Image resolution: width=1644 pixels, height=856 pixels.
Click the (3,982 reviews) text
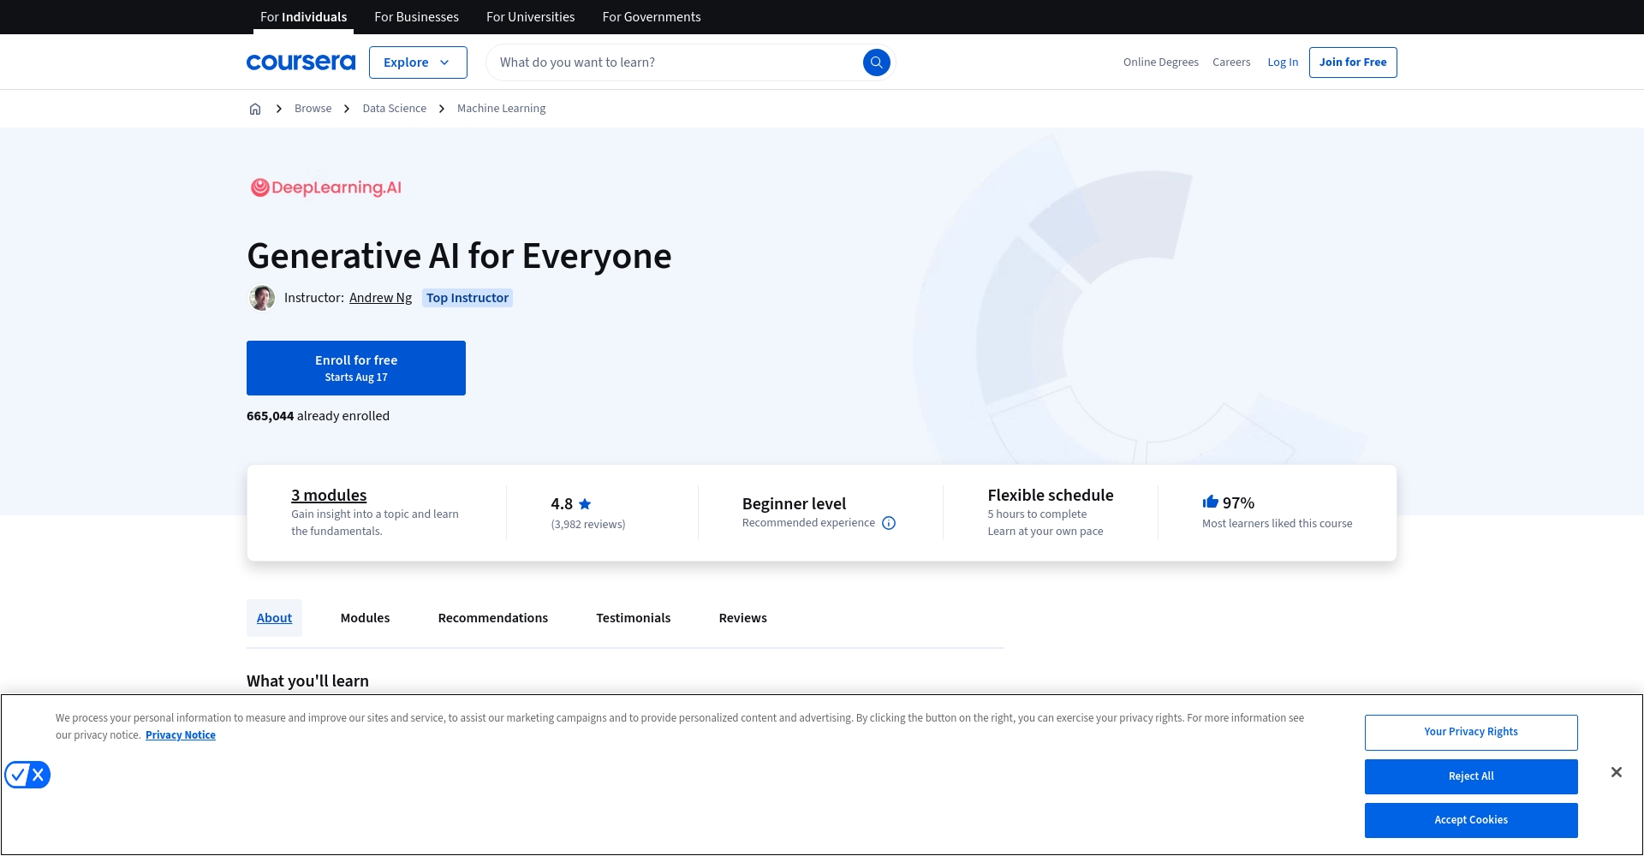point(587,525)
